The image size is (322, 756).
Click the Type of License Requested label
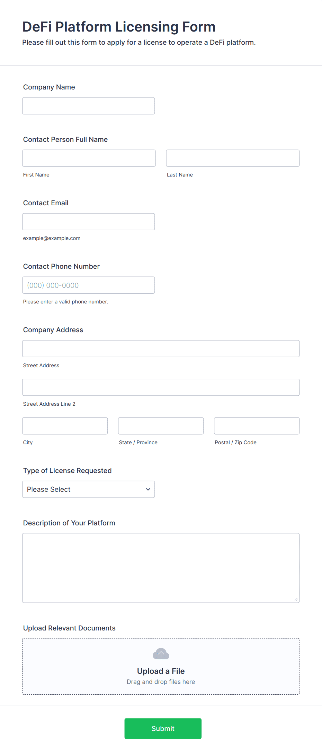click(x=68, y=471)
